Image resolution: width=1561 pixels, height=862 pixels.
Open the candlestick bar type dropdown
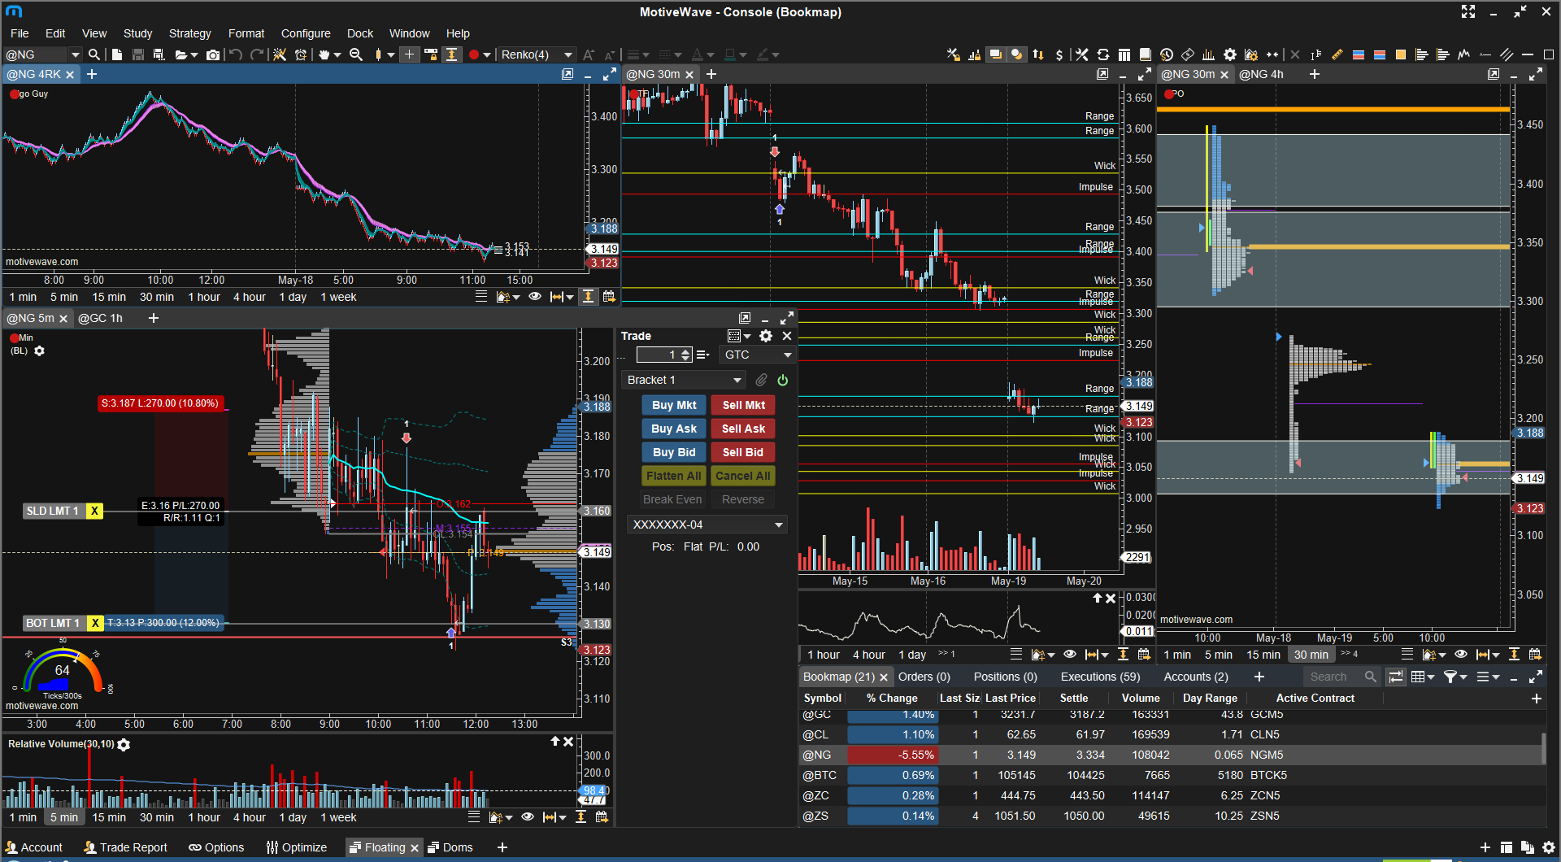pyautogui.click(x=391, y=54)
